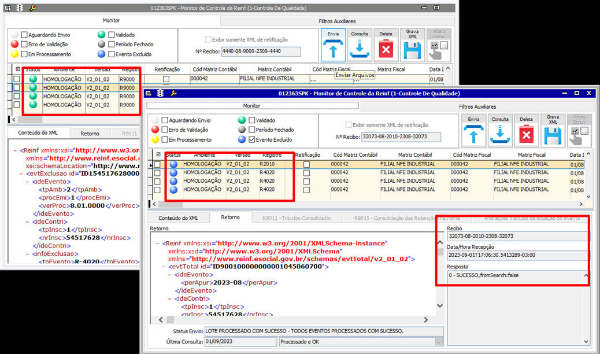The height and width of the screenshot is (354, 600).
Task: Collapse the ideContri node in Retorno XML
Action: 170,298
